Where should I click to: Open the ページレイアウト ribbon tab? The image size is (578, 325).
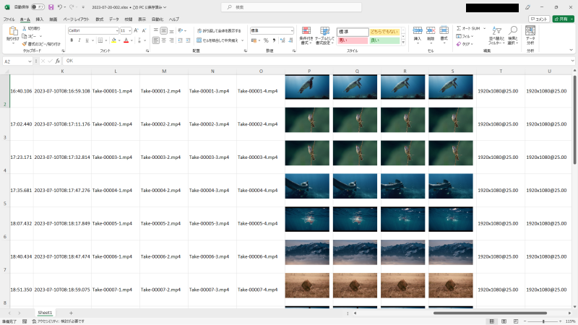coord(76,19)
